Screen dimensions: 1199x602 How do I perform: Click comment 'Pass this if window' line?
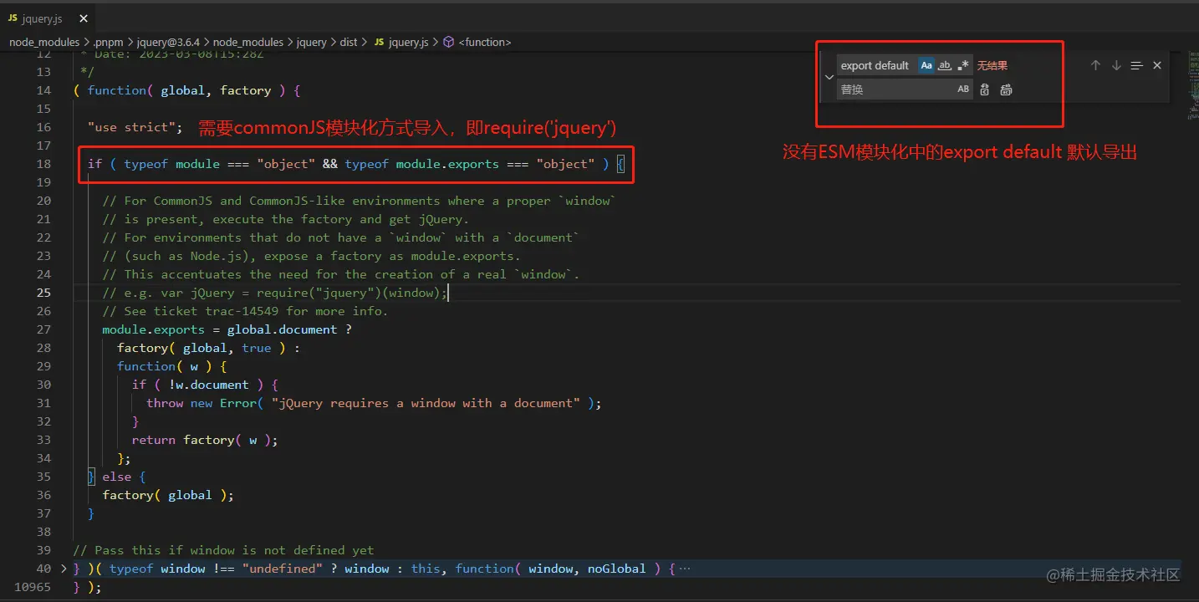(x=223, y=550)
